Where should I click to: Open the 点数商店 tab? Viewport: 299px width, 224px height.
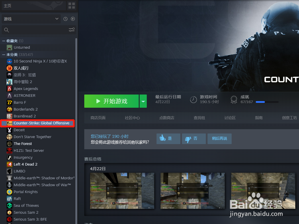(167, 118)
